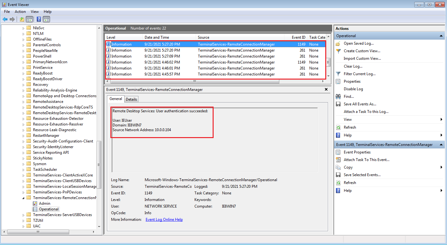Click the Up One Level toolbar icon
Screen dimensions: 447x245
[x=22, y=19]
